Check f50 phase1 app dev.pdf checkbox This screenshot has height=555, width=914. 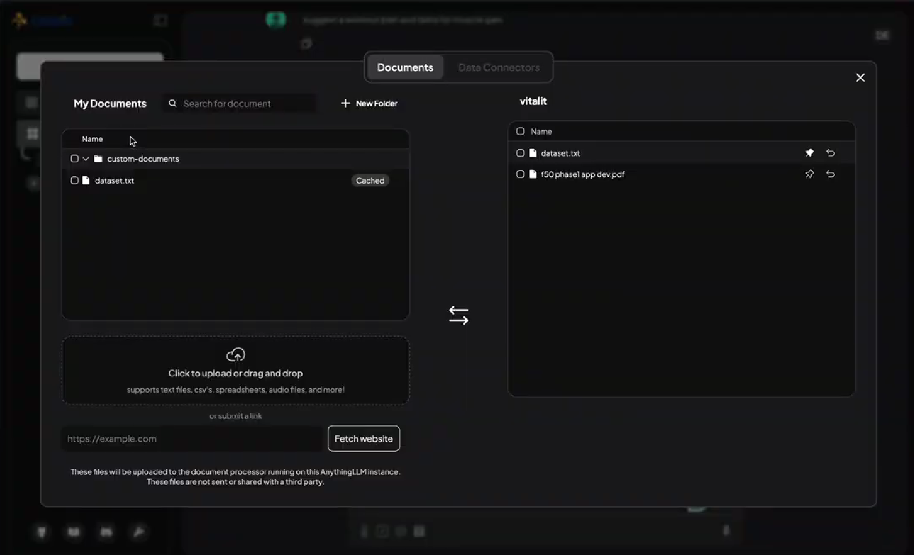pos(520,174)
